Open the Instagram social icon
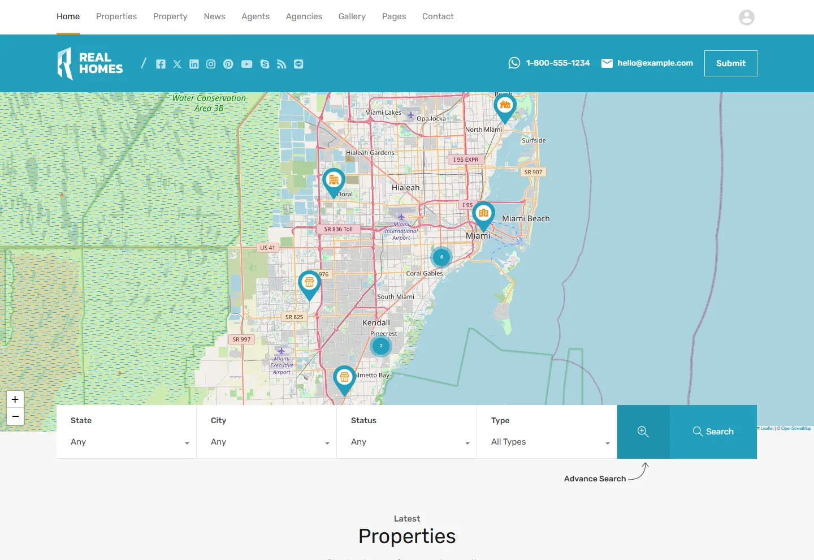Screen dimensions: 814x560 point(211,64)
